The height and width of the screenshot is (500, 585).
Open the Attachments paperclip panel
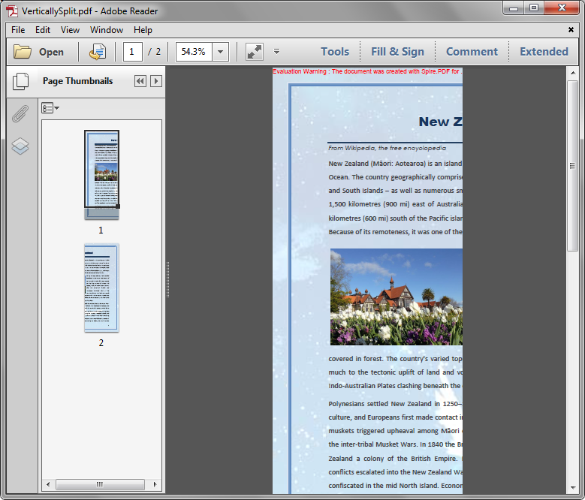pyautogui.click(x=20, y=113)
